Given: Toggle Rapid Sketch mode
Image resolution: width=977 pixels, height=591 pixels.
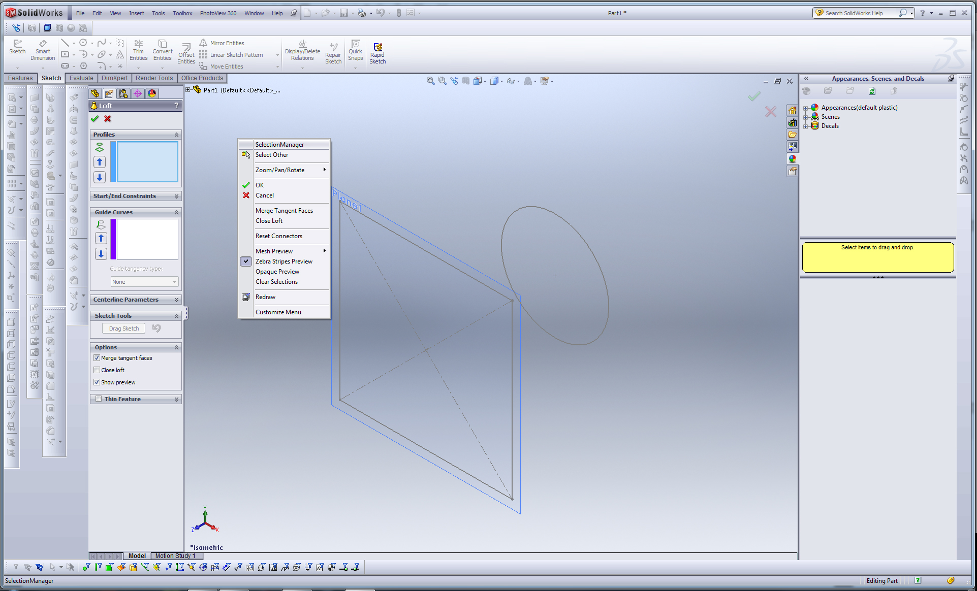Looking at the screenshot, I should pyautogui.click(x=377, y=54).
